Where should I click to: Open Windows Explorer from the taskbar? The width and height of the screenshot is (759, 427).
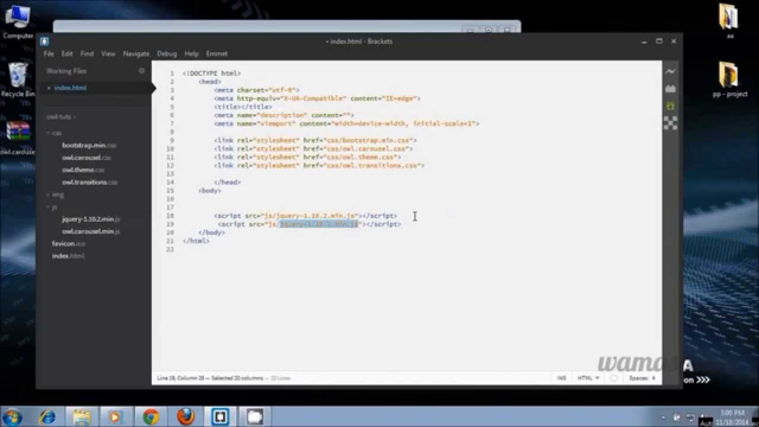pos(81,417)
